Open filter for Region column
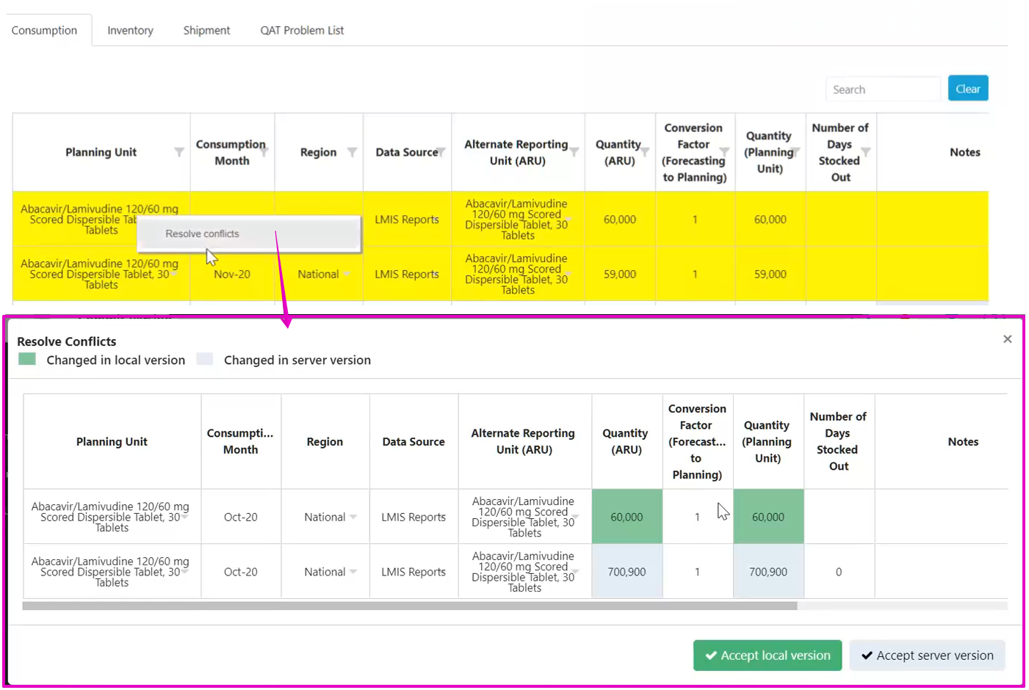The width and height of the screenshot is (1029, 690). coord(353,152)
